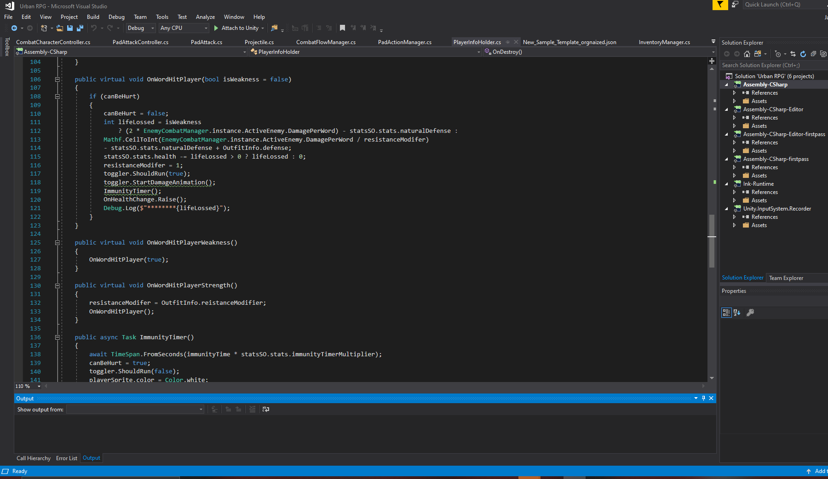Toggle Word Wrap in the Output pane
This screenshot has width=828, height=479.
265,409
